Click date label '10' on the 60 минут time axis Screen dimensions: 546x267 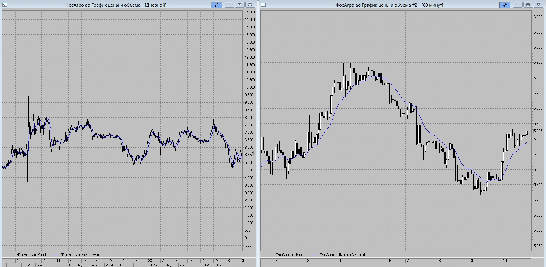click(505, 261)
